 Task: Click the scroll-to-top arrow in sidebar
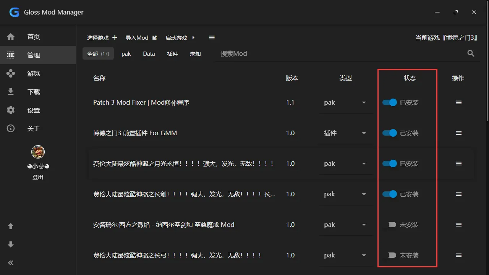tap(11, 226)
